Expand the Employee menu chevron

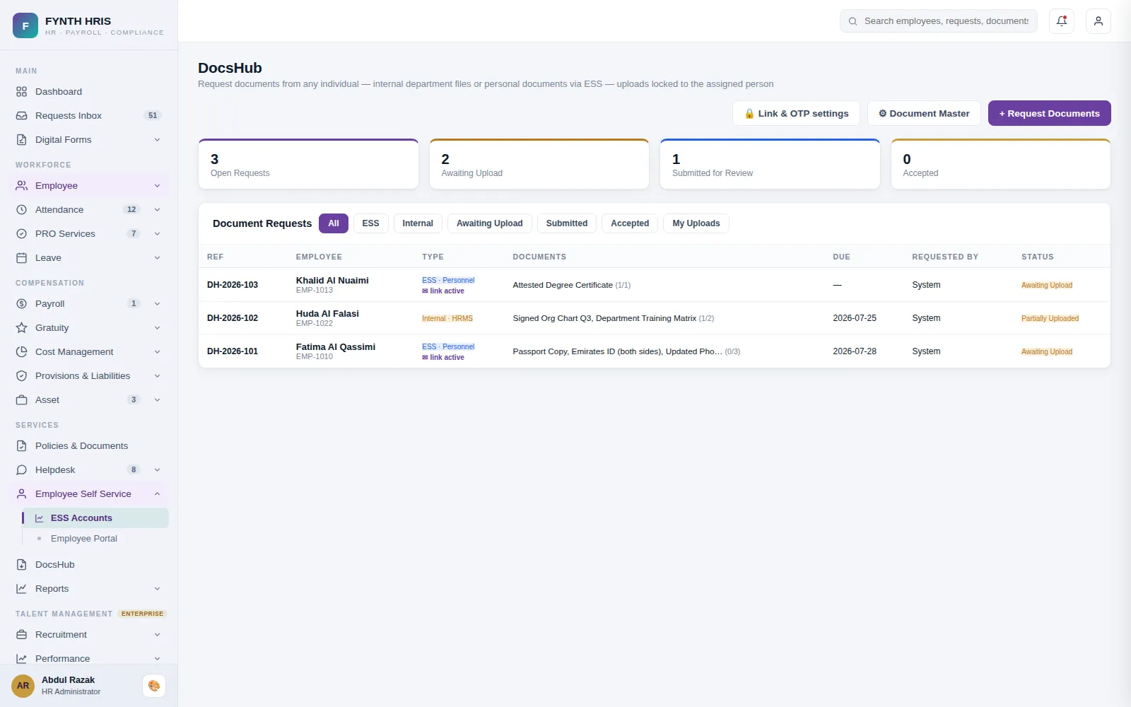tap(157, 186)
